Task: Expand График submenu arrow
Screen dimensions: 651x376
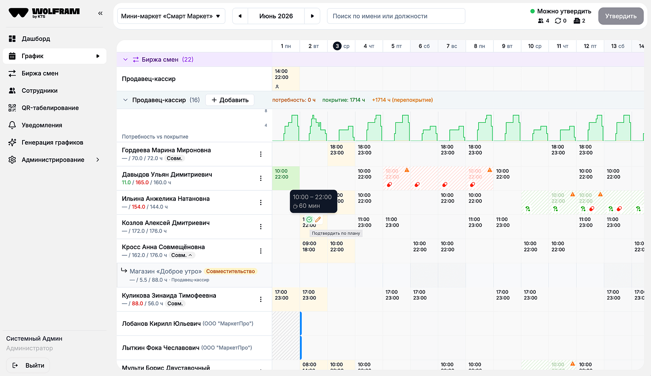Action: pyautogui.click(x=98, y=56)
